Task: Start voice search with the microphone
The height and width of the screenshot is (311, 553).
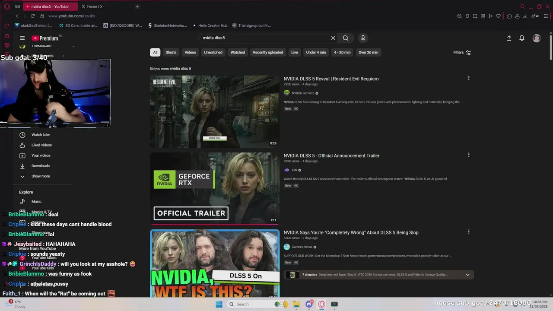Action: click(x=363, y=38)
